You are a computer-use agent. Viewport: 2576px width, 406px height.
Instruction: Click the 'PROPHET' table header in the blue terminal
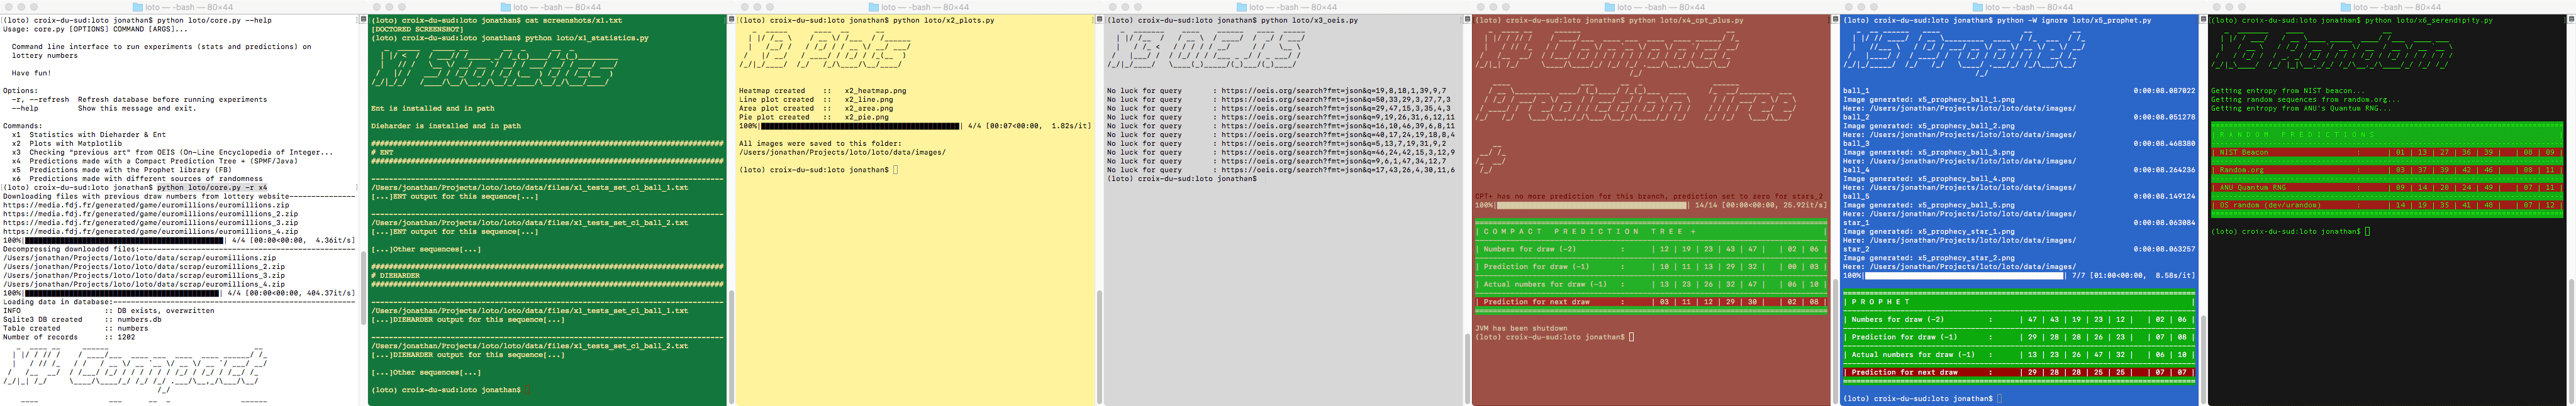[x=2020, y=301]
